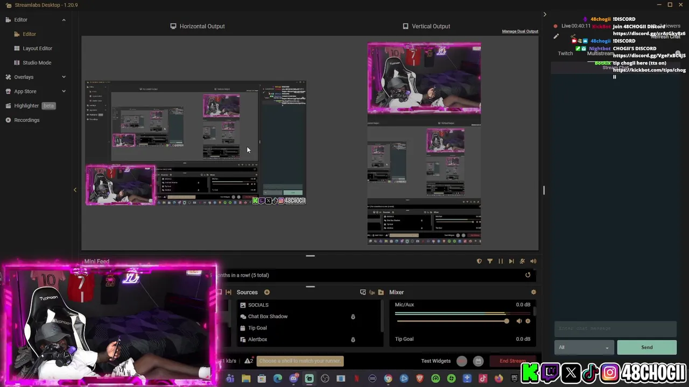Open the replay buffer calendar icon
The image size is (689, 387).
pyautogui.click(x=478, y=361)
